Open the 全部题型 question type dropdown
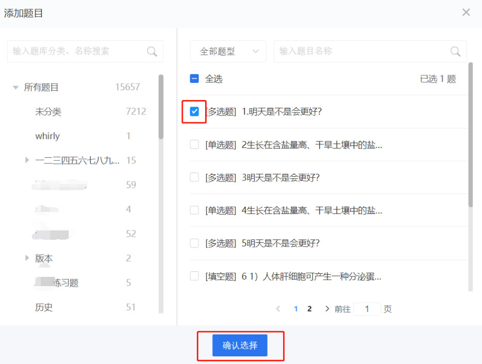Image resolution: width=482 pixels, height=364 pixels. coord(228,52)
